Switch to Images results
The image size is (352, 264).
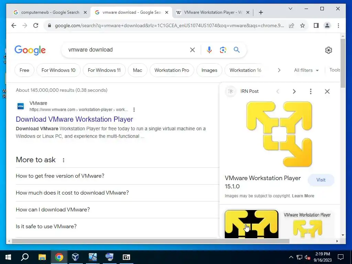[209, 70]
